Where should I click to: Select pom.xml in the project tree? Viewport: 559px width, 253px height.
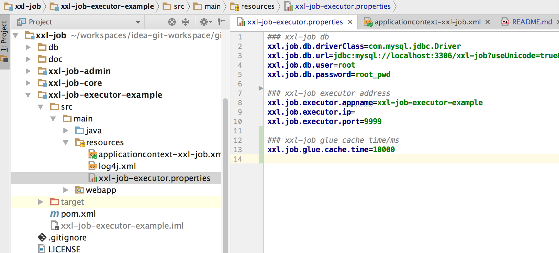(78, 214)
